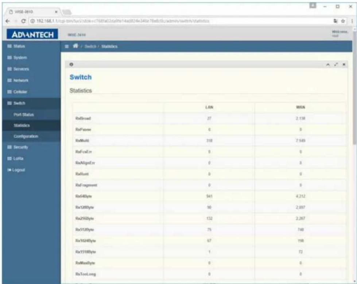This screenshot has width=357, height=284.
Task: Open the Cellular sidebar menu
Action: [17, 92]
